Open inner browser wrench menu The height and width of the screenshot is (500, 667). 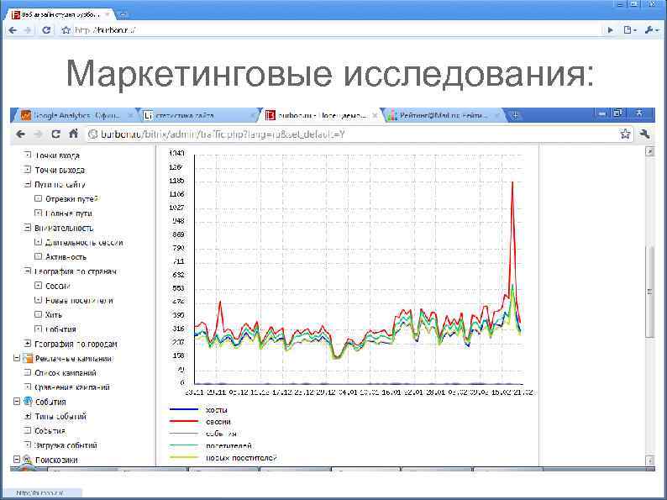644,134
